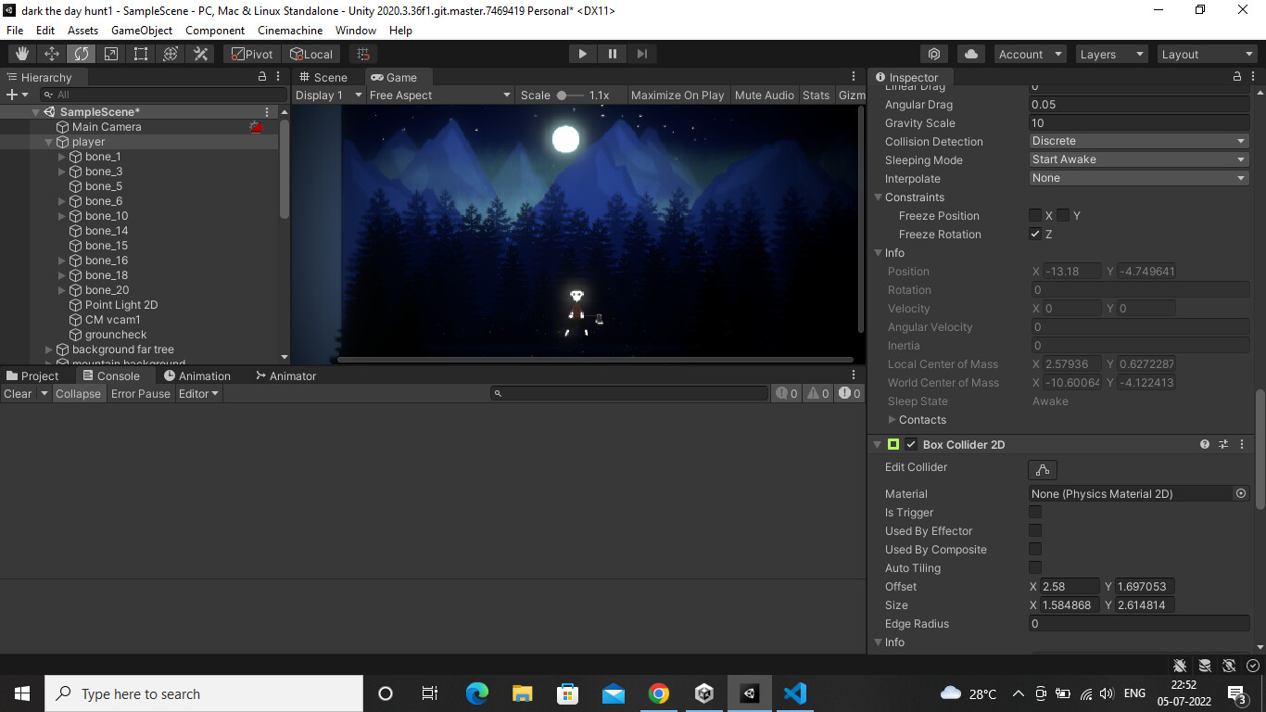Collapse Constraints foldout
Viewport: 1266px width, 712px height.
point(878,197)
